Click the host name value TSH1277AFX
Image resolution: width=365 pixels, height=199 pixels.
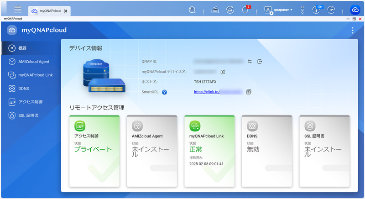[x=205, y=82]
